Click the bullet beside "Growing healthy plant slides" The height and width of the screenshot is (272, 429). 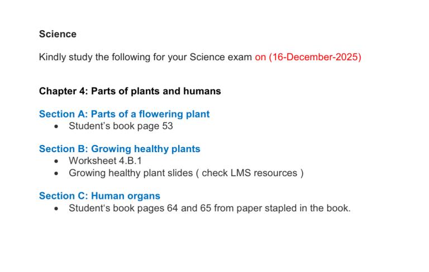57,173
